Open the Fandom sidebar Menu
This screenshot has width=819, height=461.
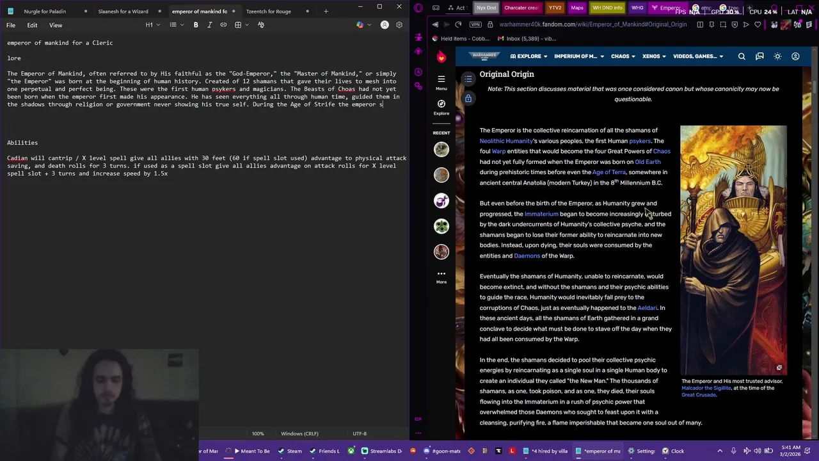pos(441,82)
